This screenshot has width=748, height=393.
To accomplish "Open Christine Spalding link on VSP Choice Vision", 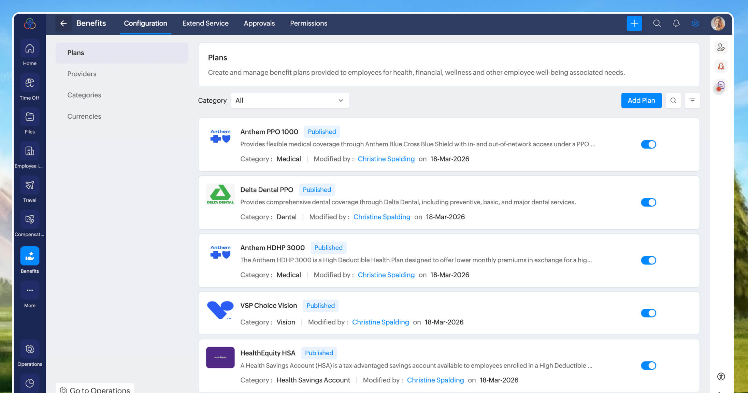I will tap(380, 322).
